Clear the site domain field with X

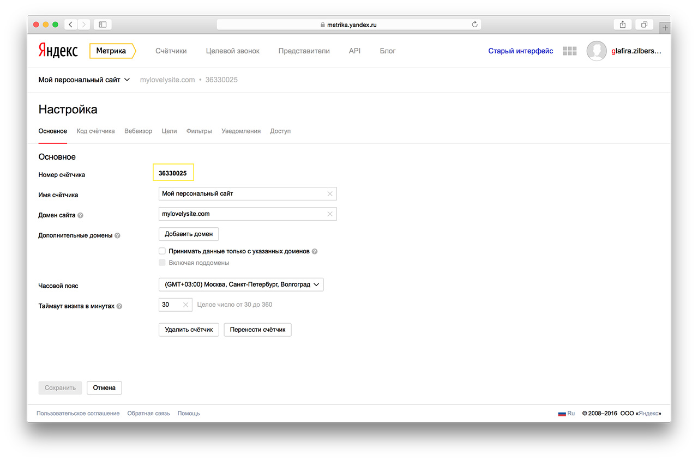point(329,214)
